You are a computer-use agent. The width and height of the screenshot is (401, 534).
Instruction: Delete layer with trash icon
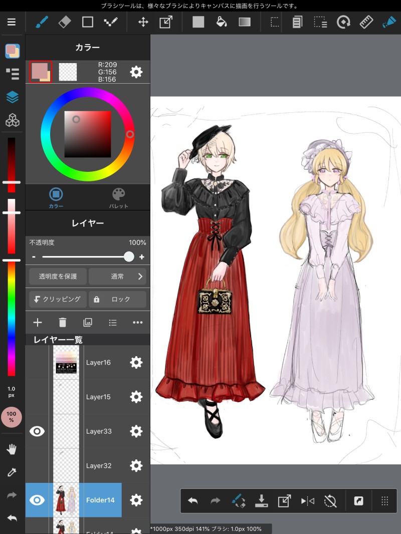[62, 322]
